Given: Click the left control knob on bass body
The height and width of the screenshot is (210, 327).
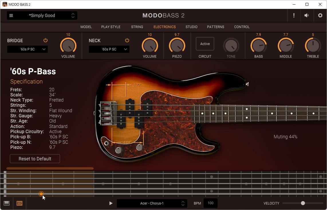Looking at the screenshot, I should click(119, 150).
